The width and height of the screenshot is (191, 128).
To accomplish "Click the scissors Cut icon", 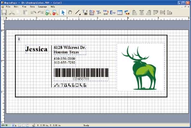I will [x=12, y=13].
